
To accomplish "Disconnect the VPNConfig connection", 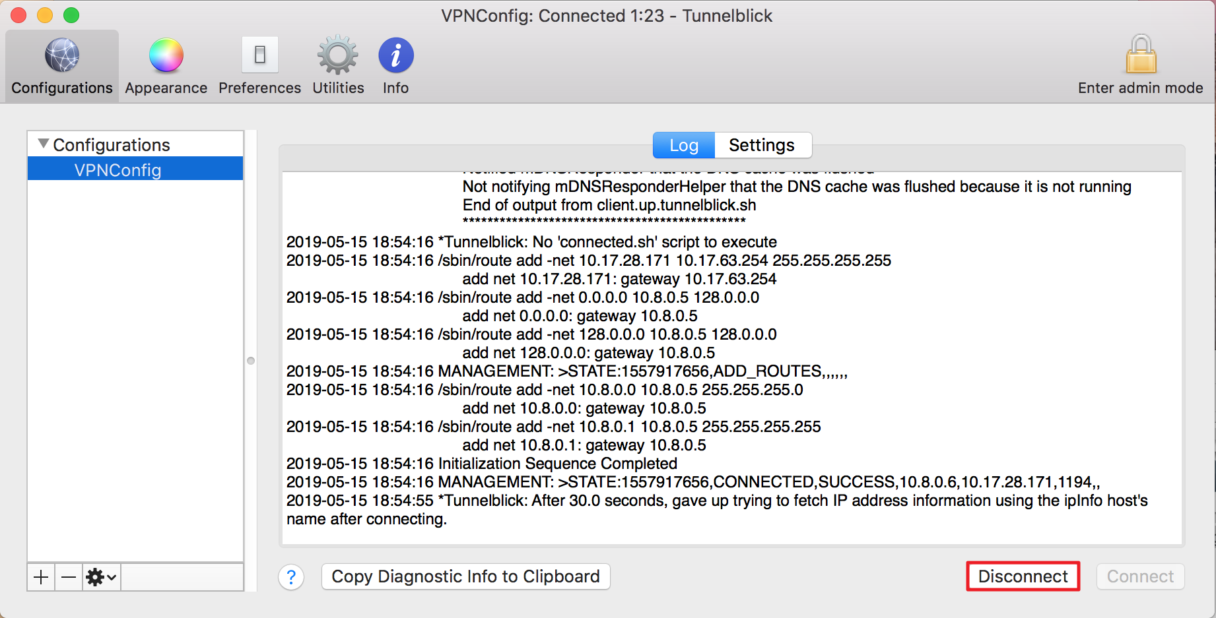I will (x=1023, y=576).
